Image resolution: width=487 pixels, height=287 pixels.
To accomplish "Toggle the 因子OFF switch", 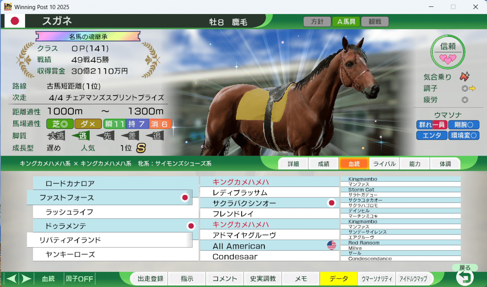I will pos(79,279).
